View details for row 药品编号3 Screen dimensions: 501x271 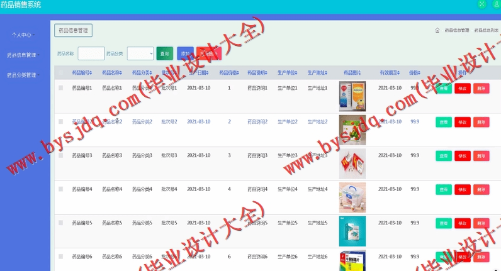pyautogui.click(x=444, y=156)
